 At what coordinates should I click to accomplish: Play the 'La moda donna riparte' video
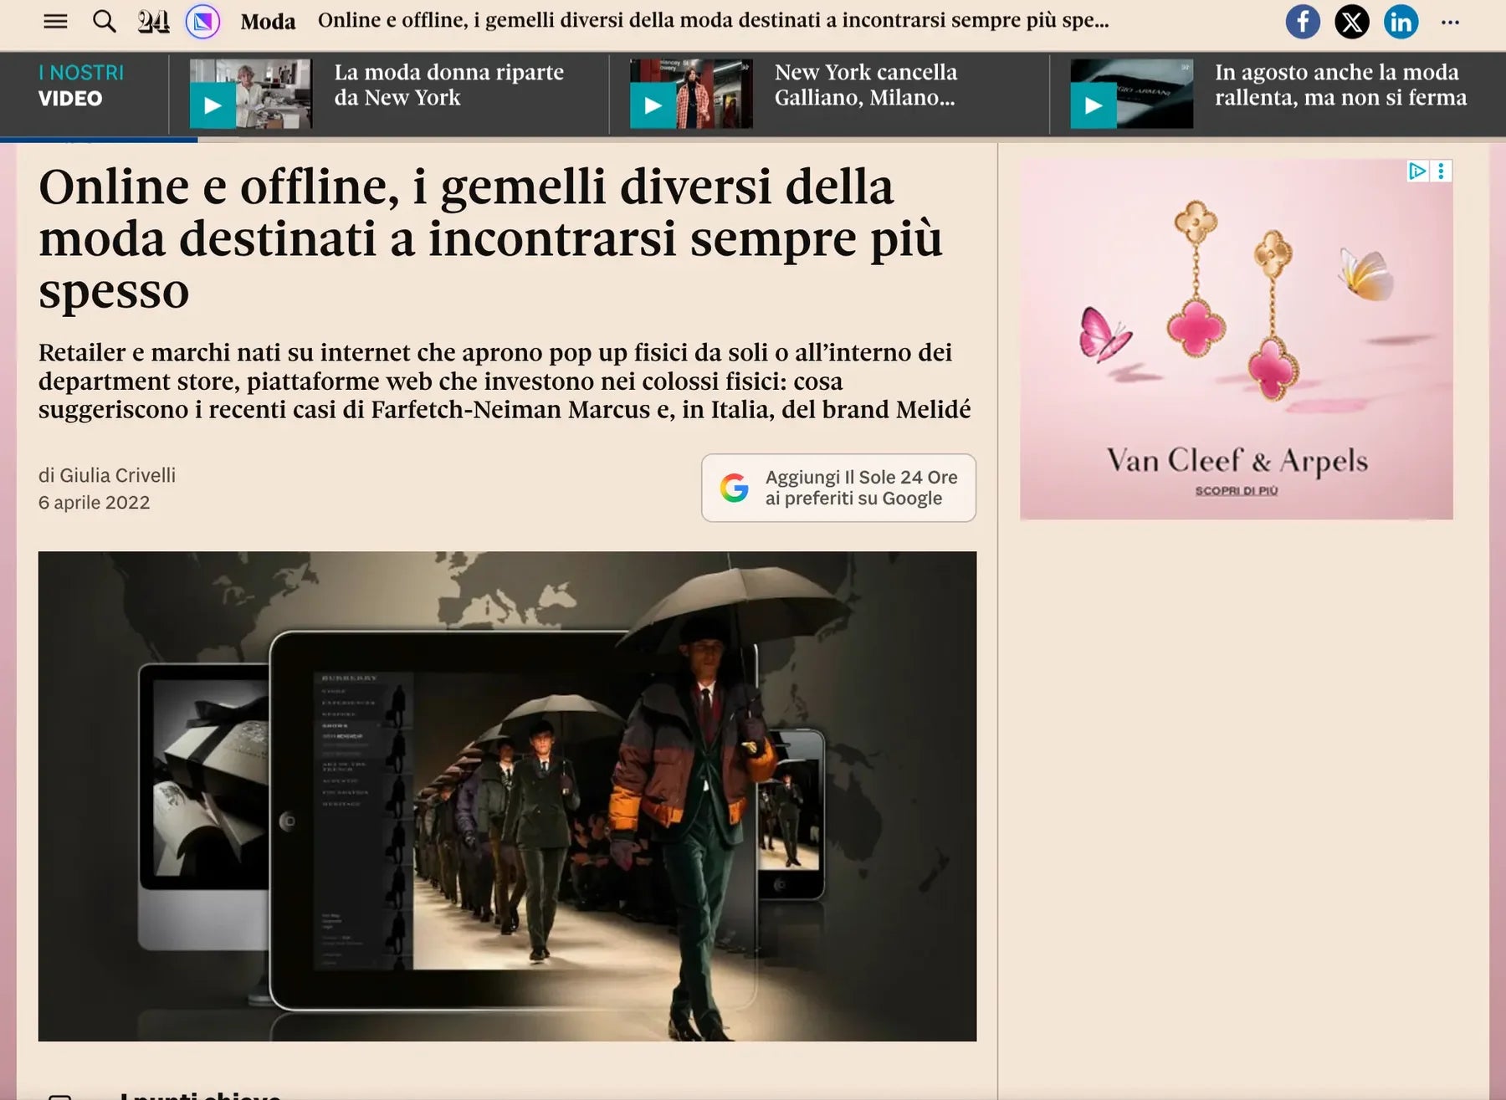(x=213, y=106)
